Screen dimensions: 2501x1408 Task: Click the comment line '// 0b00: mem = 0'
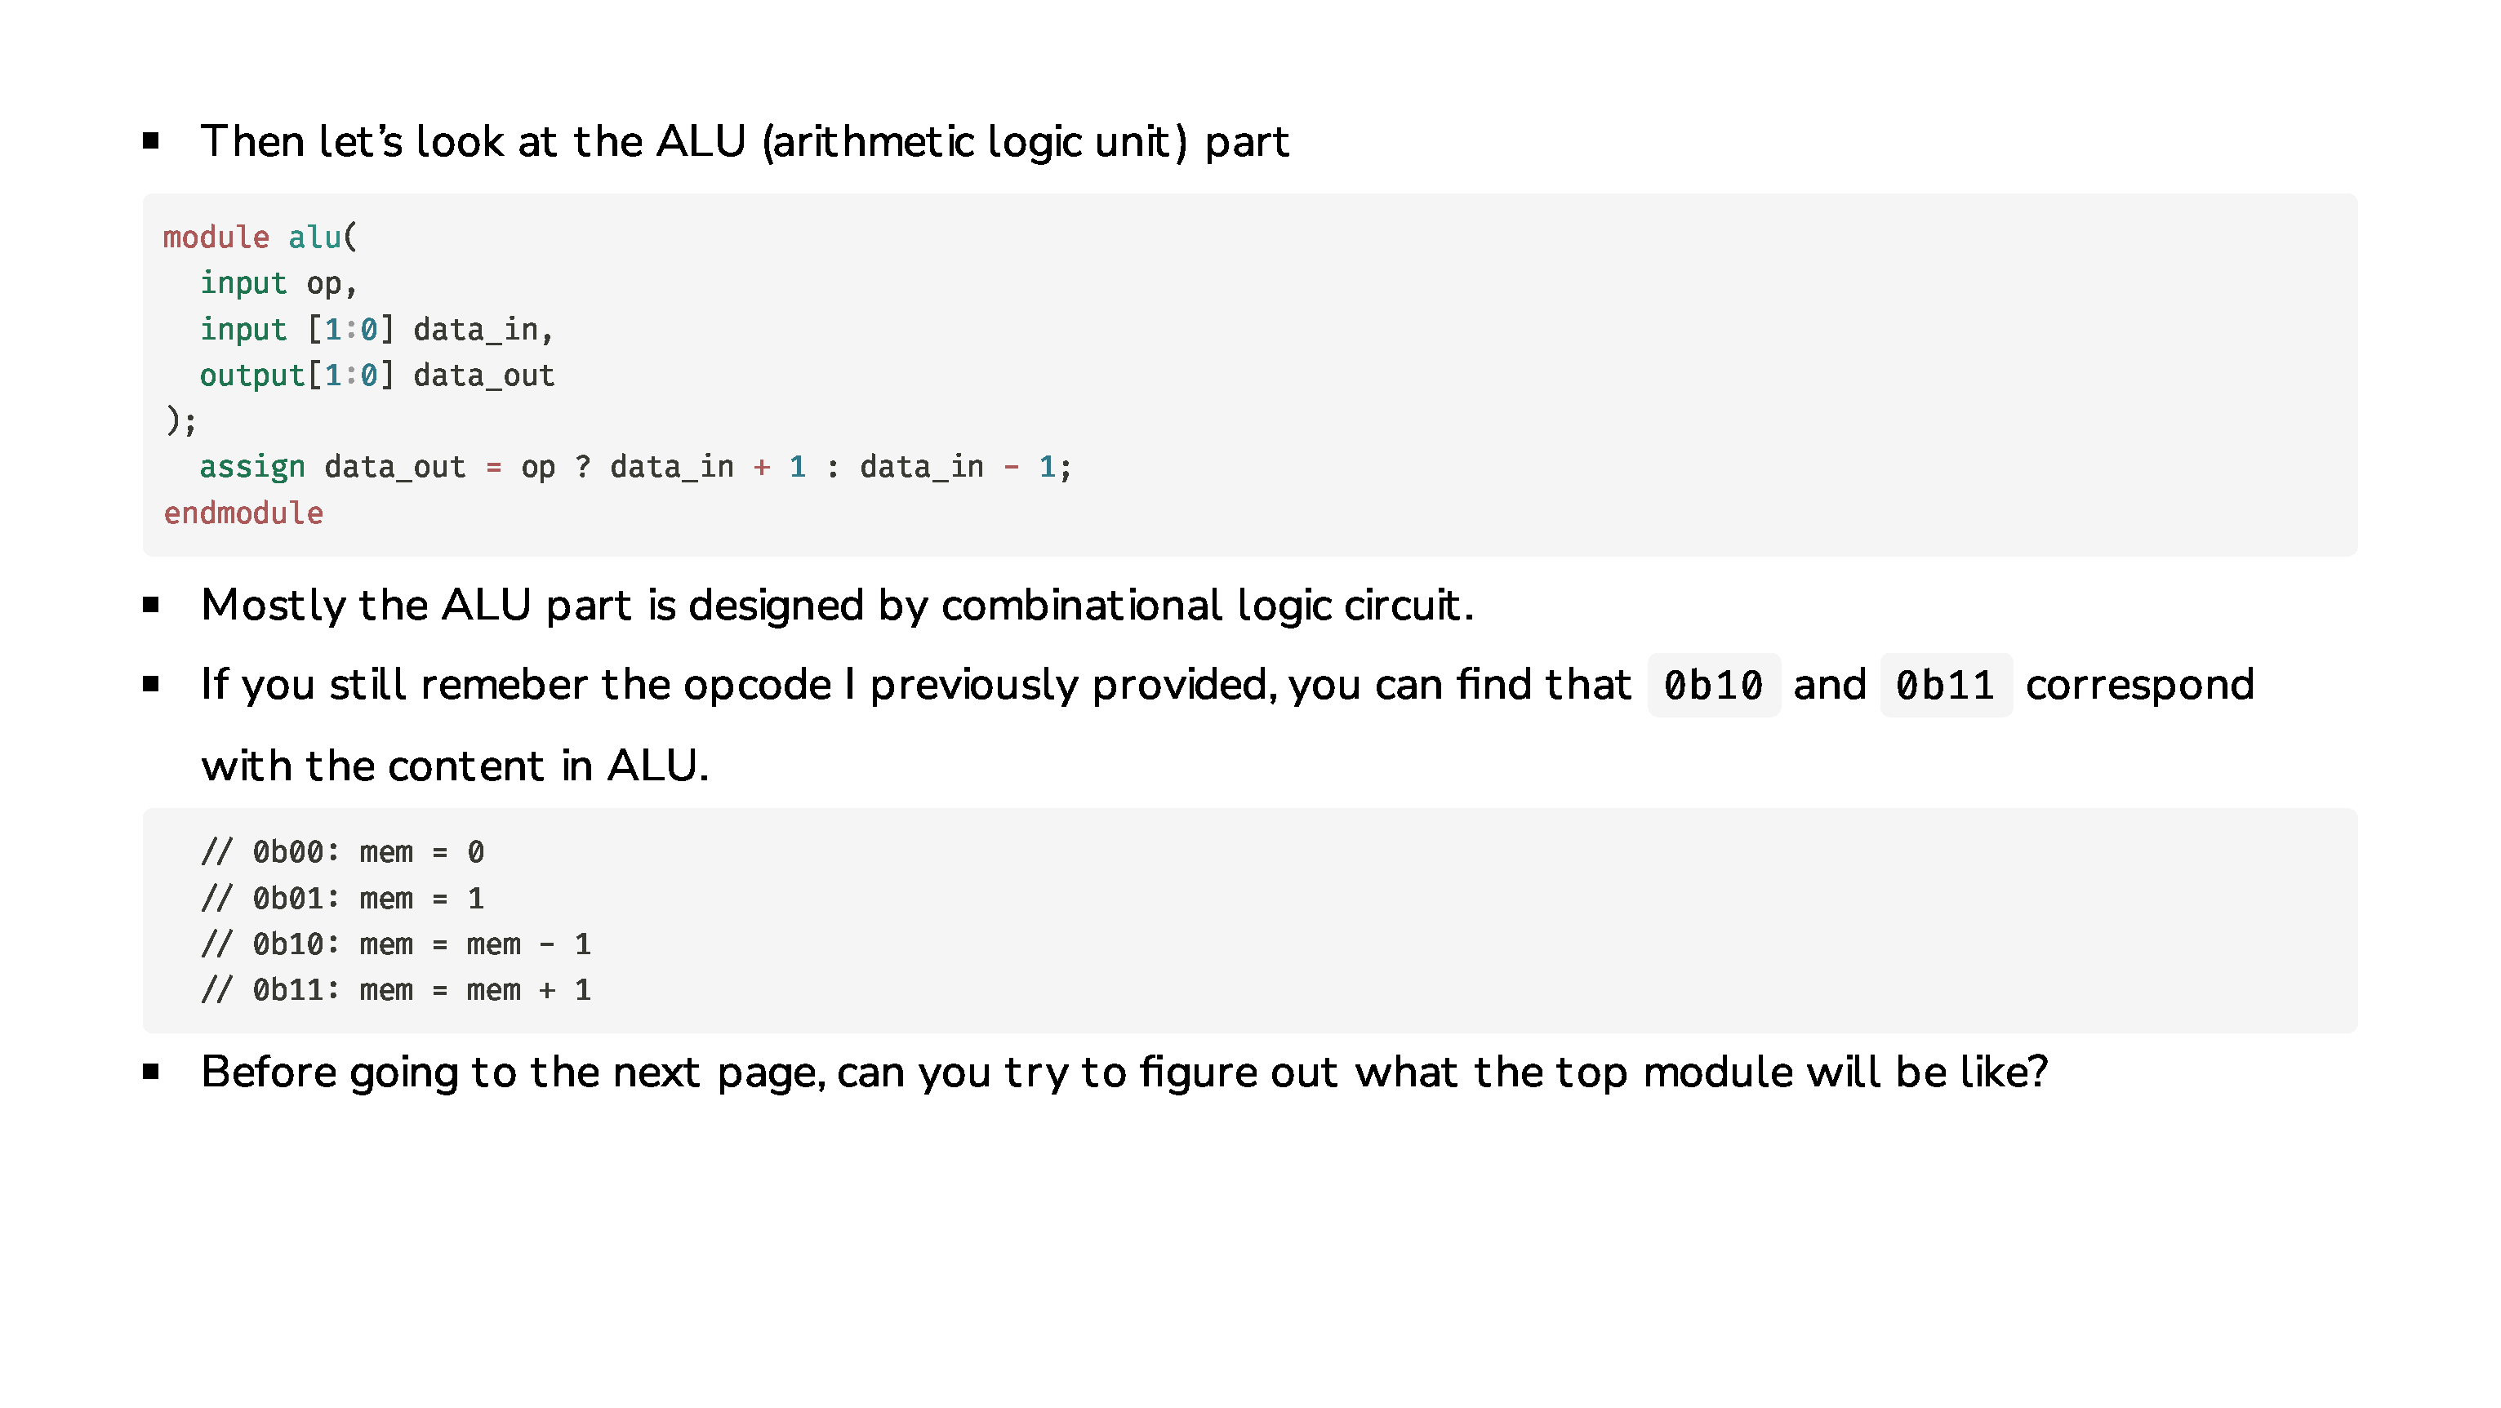[x=343, y=852]
